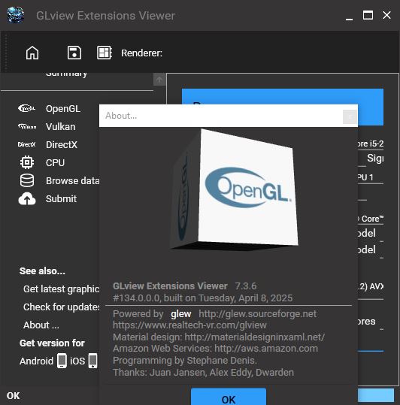The image size is (400, 405).
Task: Click the http://glew.sourceforge.net URL
Action: click(257, 314)
